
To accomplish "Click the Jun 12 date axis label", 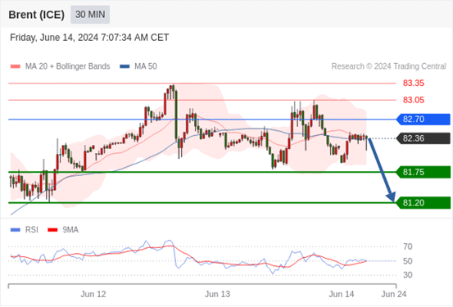I will coord(93,294).
